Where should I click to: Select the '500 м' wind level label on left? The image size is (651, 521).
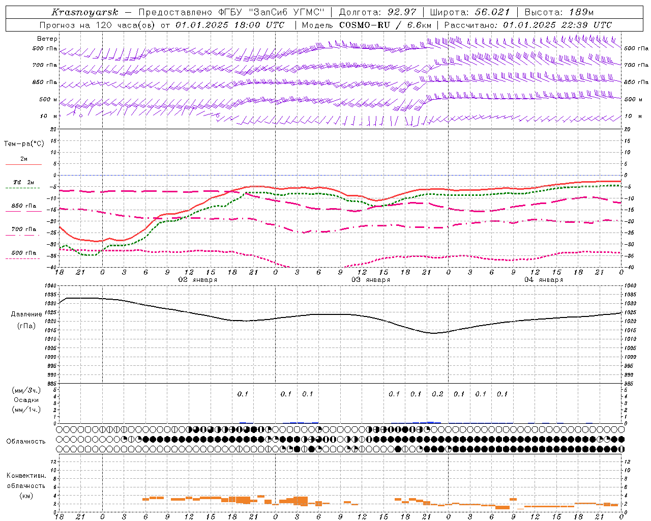click(x=48, y=99)
